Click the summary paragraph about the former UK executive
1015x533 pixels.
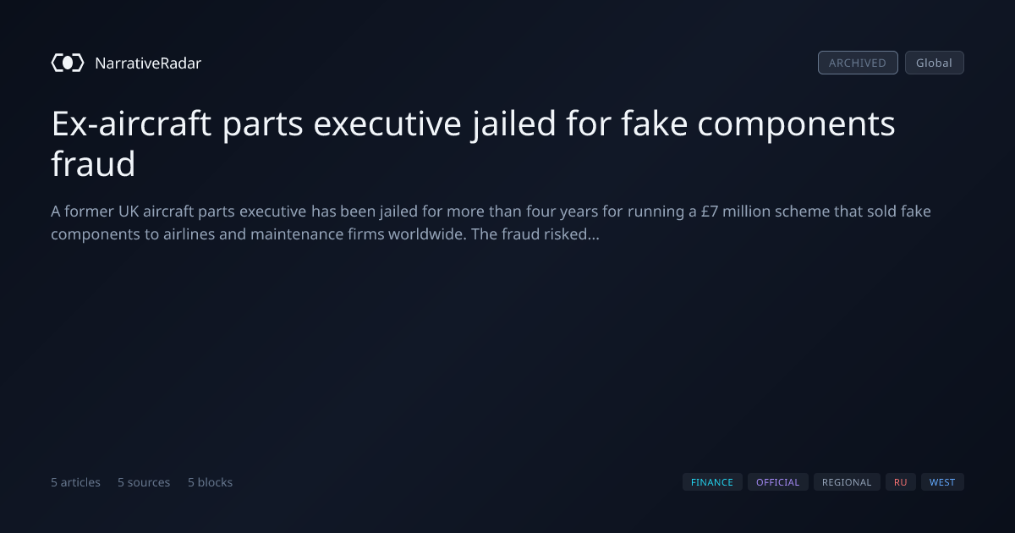pyautogui.click(x=491, y=223)
